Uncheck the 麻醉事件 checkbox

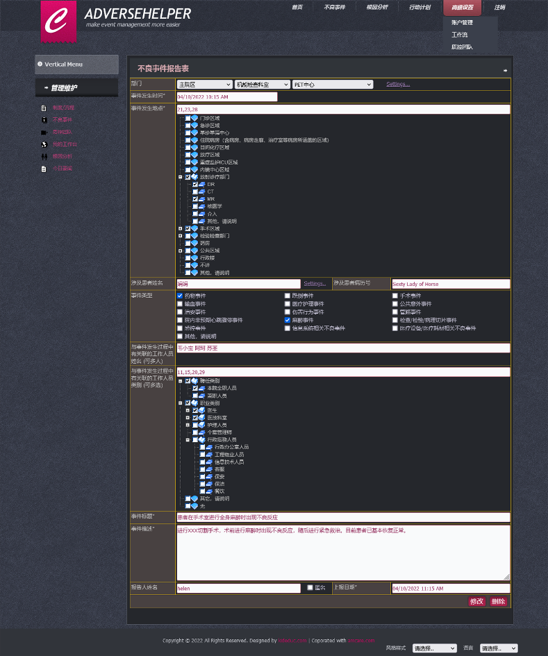288,320
